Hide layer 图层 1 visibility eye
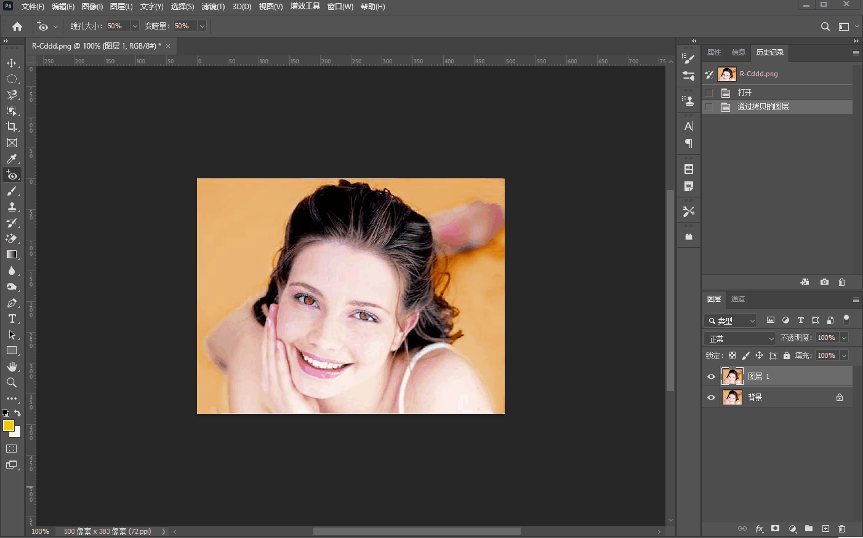Screen dimensions: 863x538 711,376
